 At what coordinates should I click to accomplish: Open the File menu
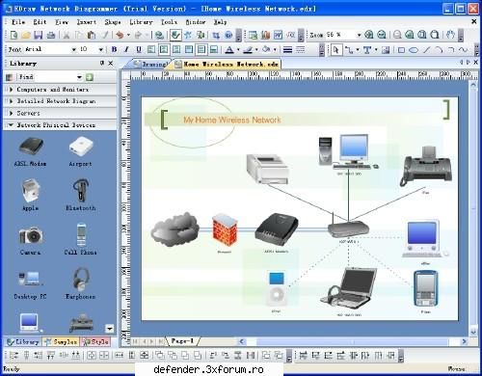(x=18, y=22)
